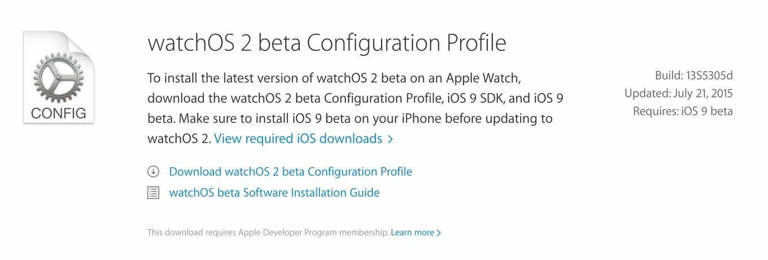Click the Build 13S5305d text
Image resolution: width=768 pixels, height=260 pixels.
(693, 75)
